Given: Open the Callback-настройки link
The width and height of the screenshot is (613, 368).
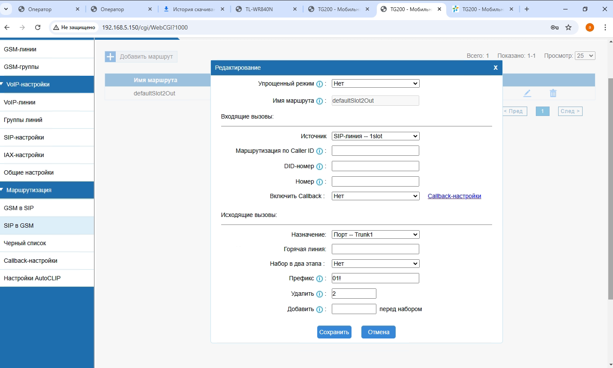Looking at the screenshot, I should (454, 196).
